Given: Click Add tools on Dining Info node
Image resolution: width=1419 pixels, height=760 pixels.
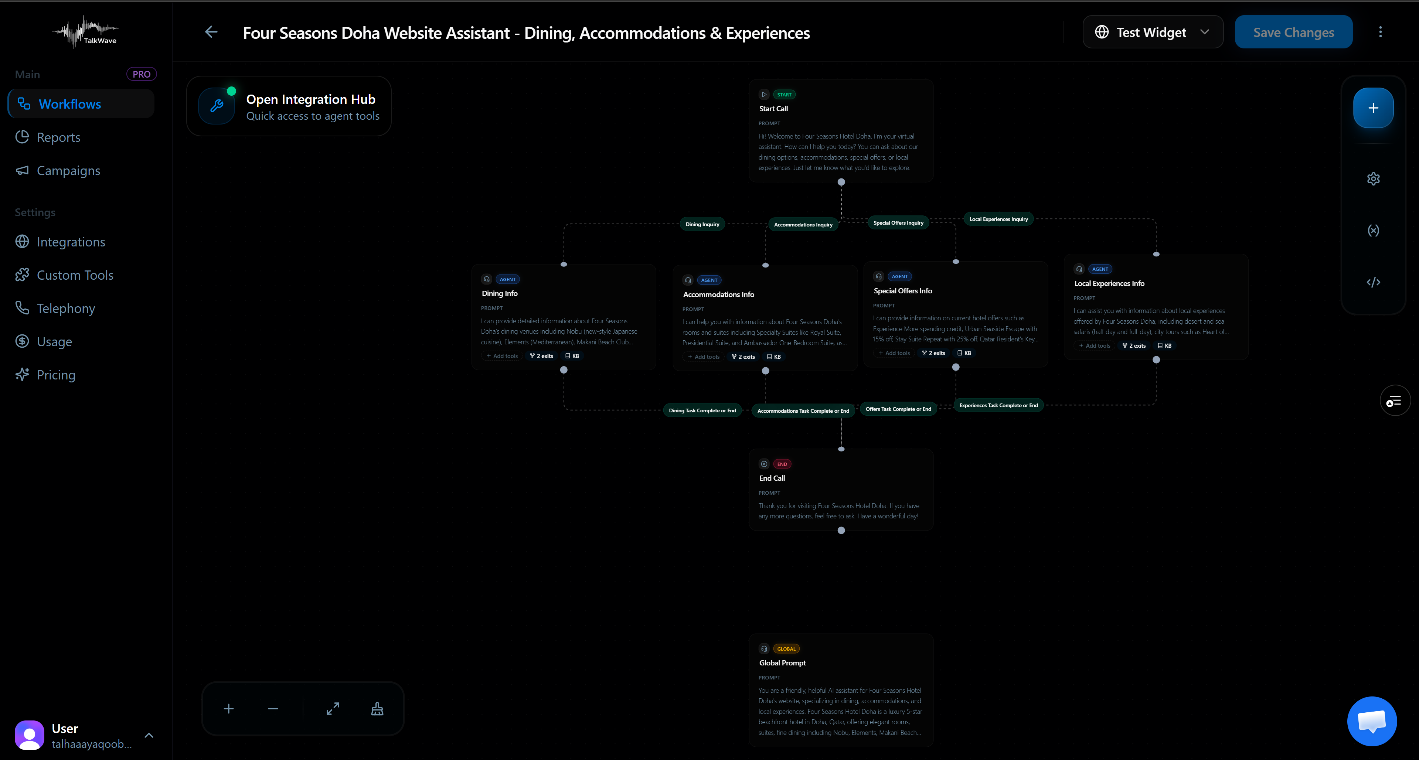Looking at the screenshot, I should pos(502,356).
